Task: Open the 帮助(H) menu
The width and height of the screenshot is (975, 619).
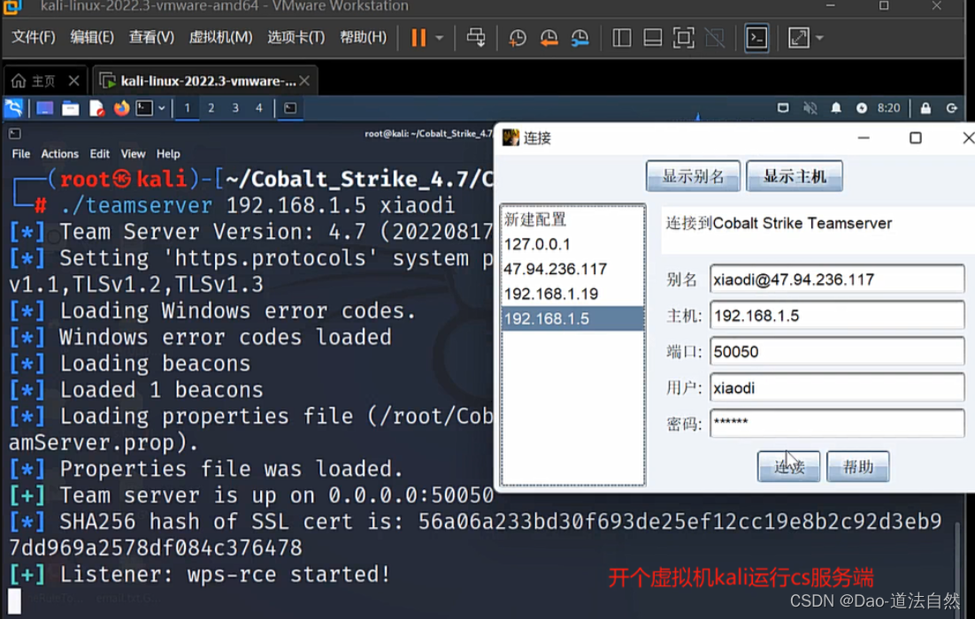Action: [363, 37]
